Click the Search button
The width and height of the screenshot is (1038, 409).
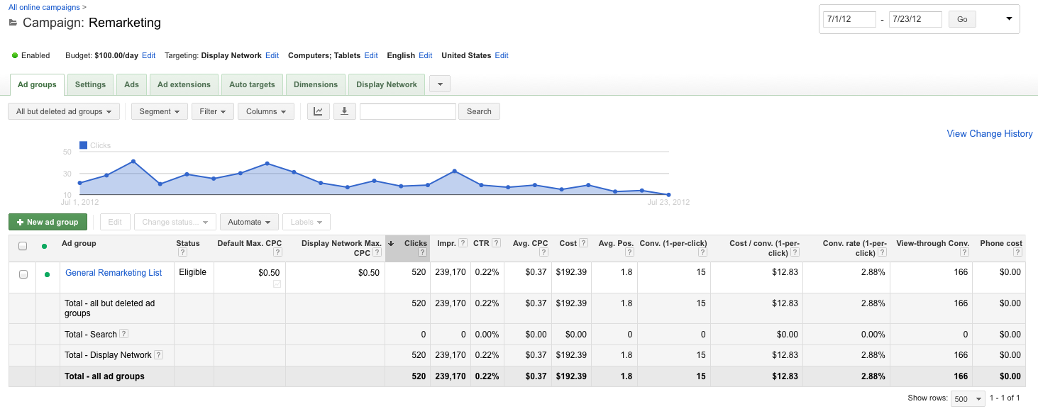tap(479, 111)
